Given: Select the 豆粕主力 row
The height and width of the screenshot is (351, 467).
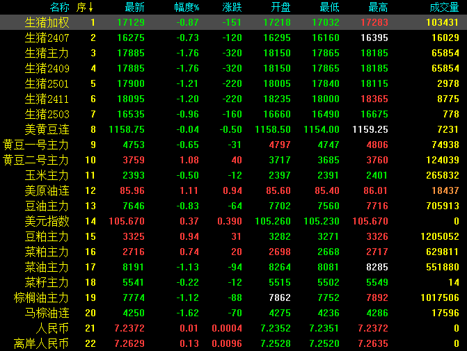Looking at the screenshot, I should click(x=47, y=236).
